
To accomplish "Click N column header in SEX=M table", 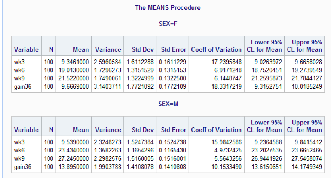I will click(51, 130).
